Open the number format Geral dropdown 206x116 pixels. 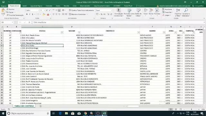coord(112,10)
